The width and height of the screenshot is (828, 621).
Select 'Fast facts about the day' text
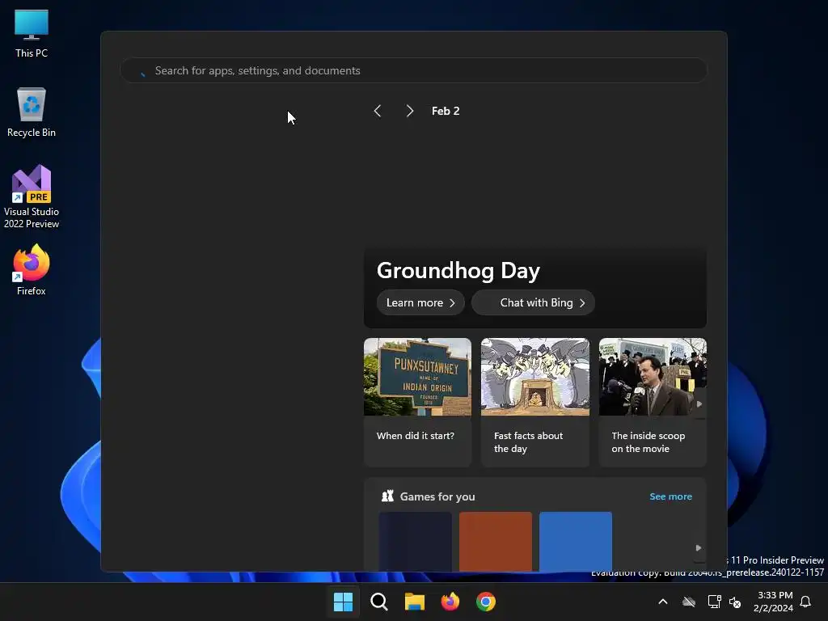tap(528, 442)
